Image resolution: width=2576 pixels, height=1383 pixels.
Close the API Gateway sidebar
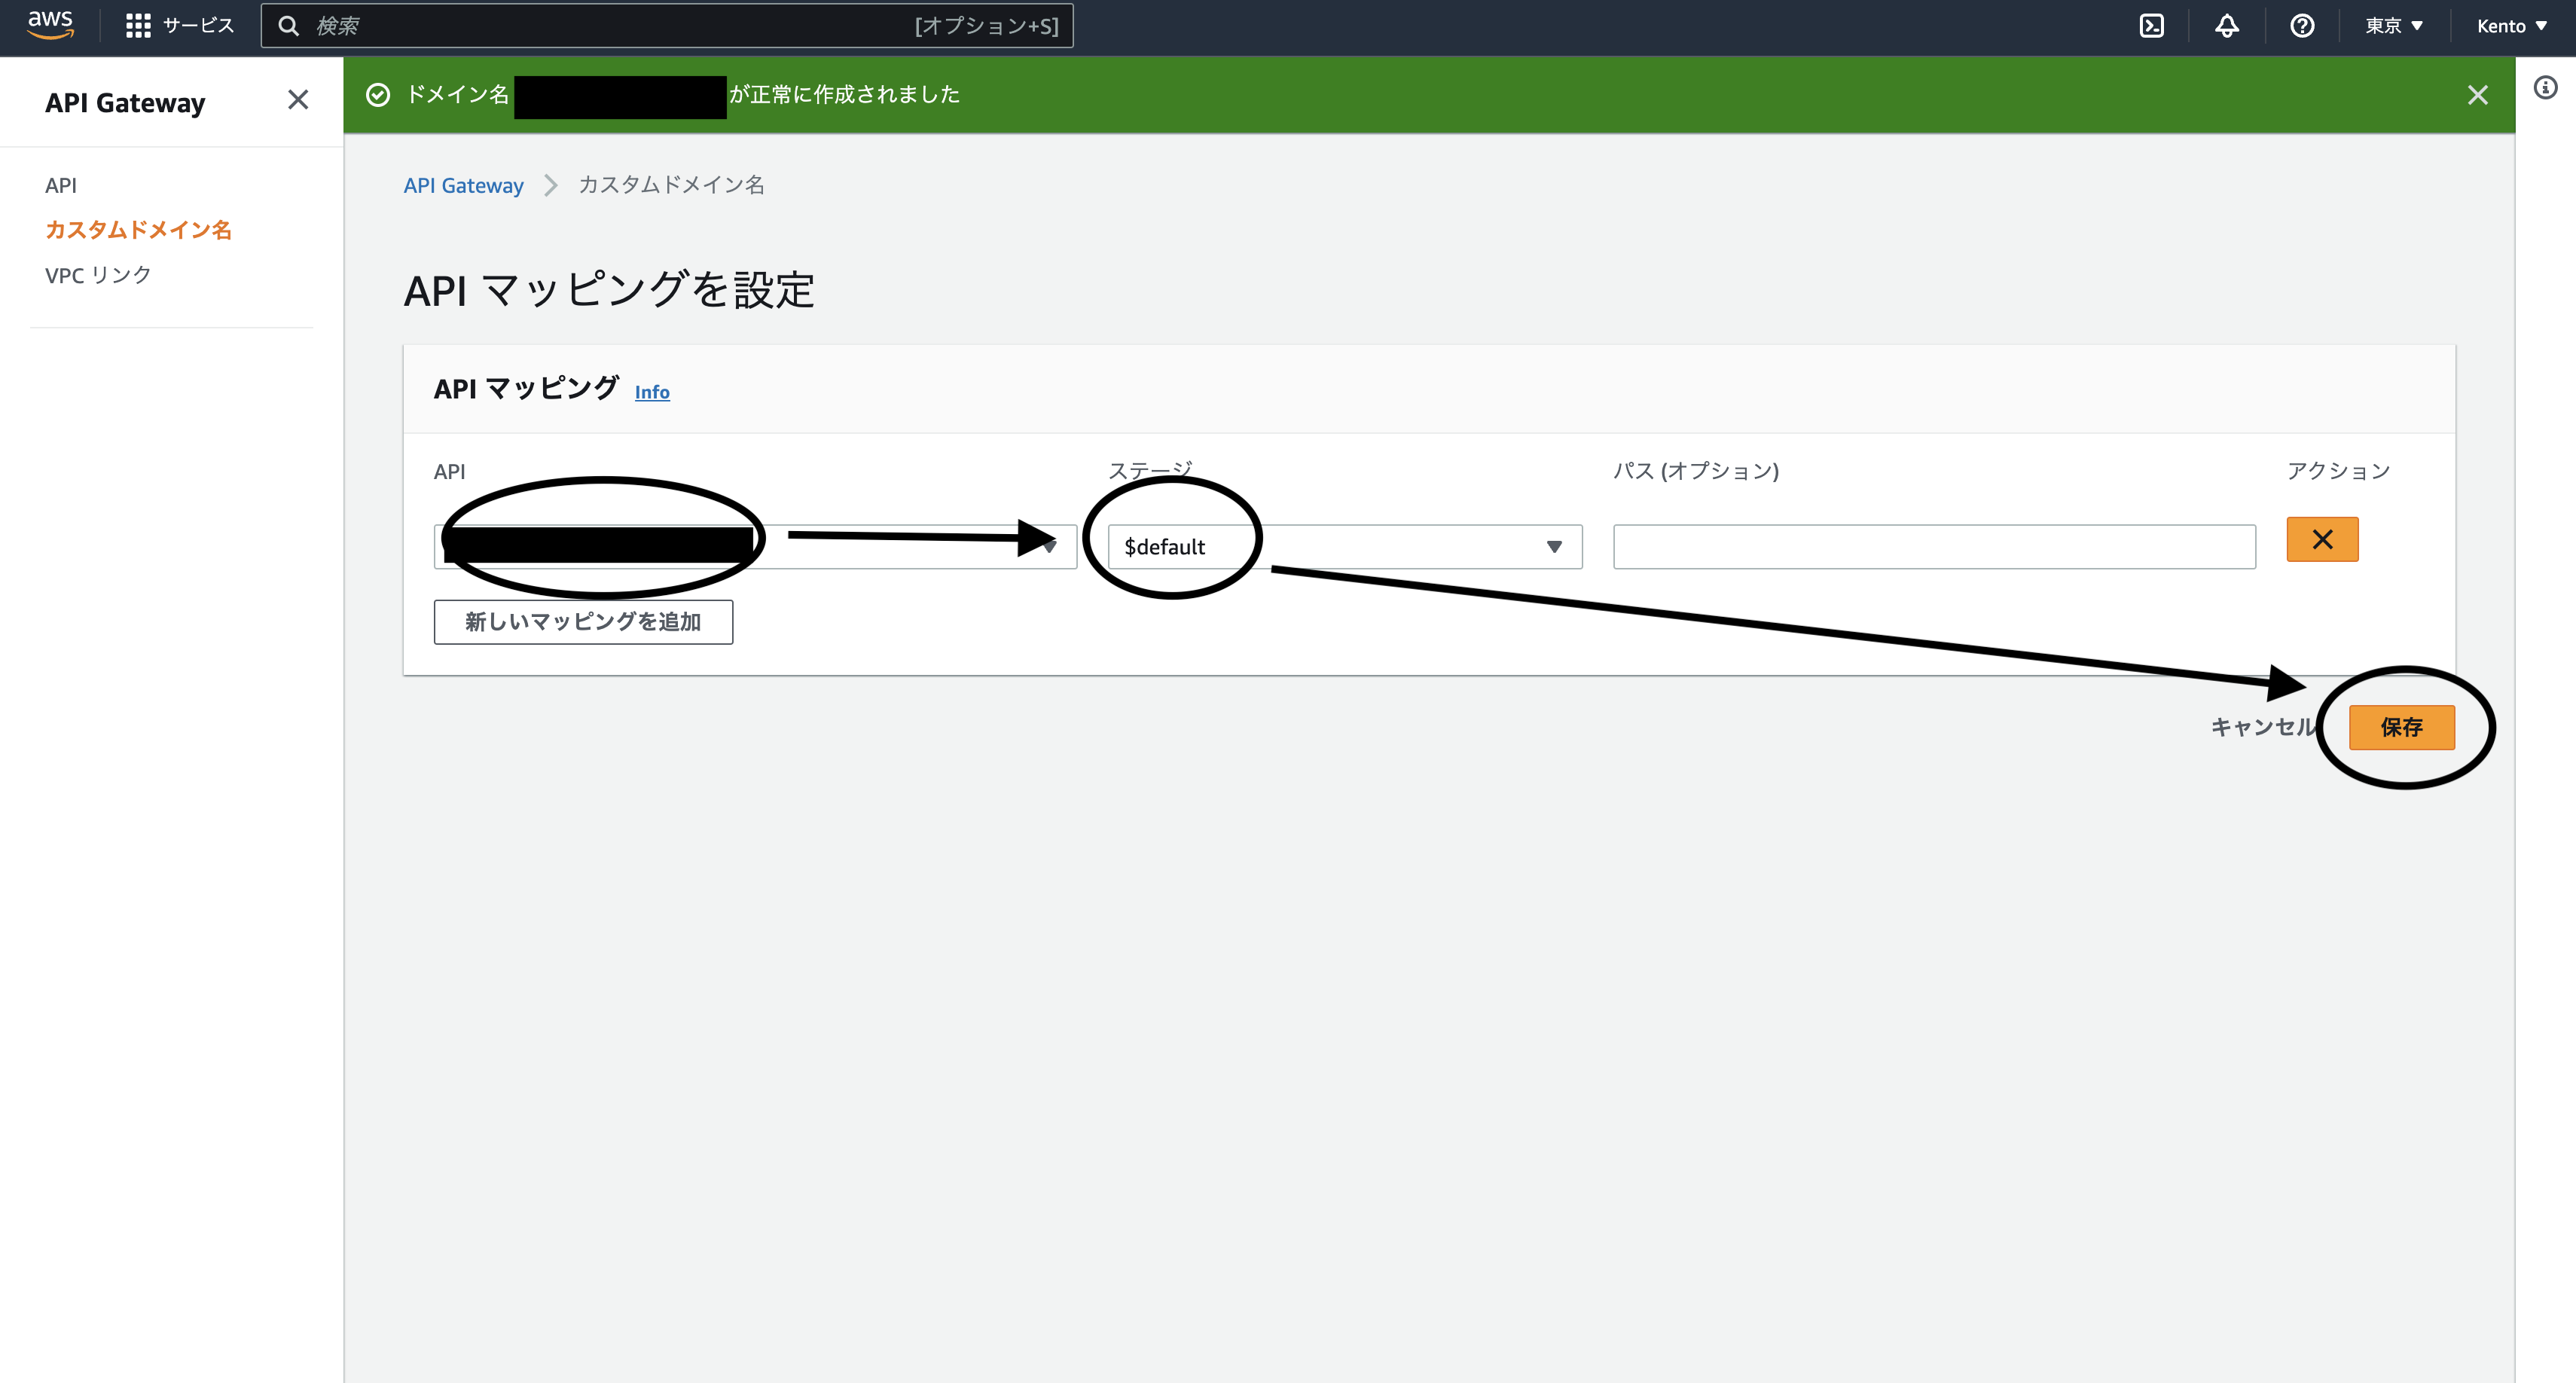297,100
